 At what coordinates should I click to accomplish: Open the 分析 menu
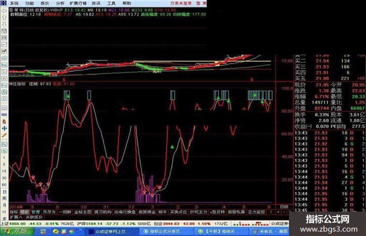[60, 3]
